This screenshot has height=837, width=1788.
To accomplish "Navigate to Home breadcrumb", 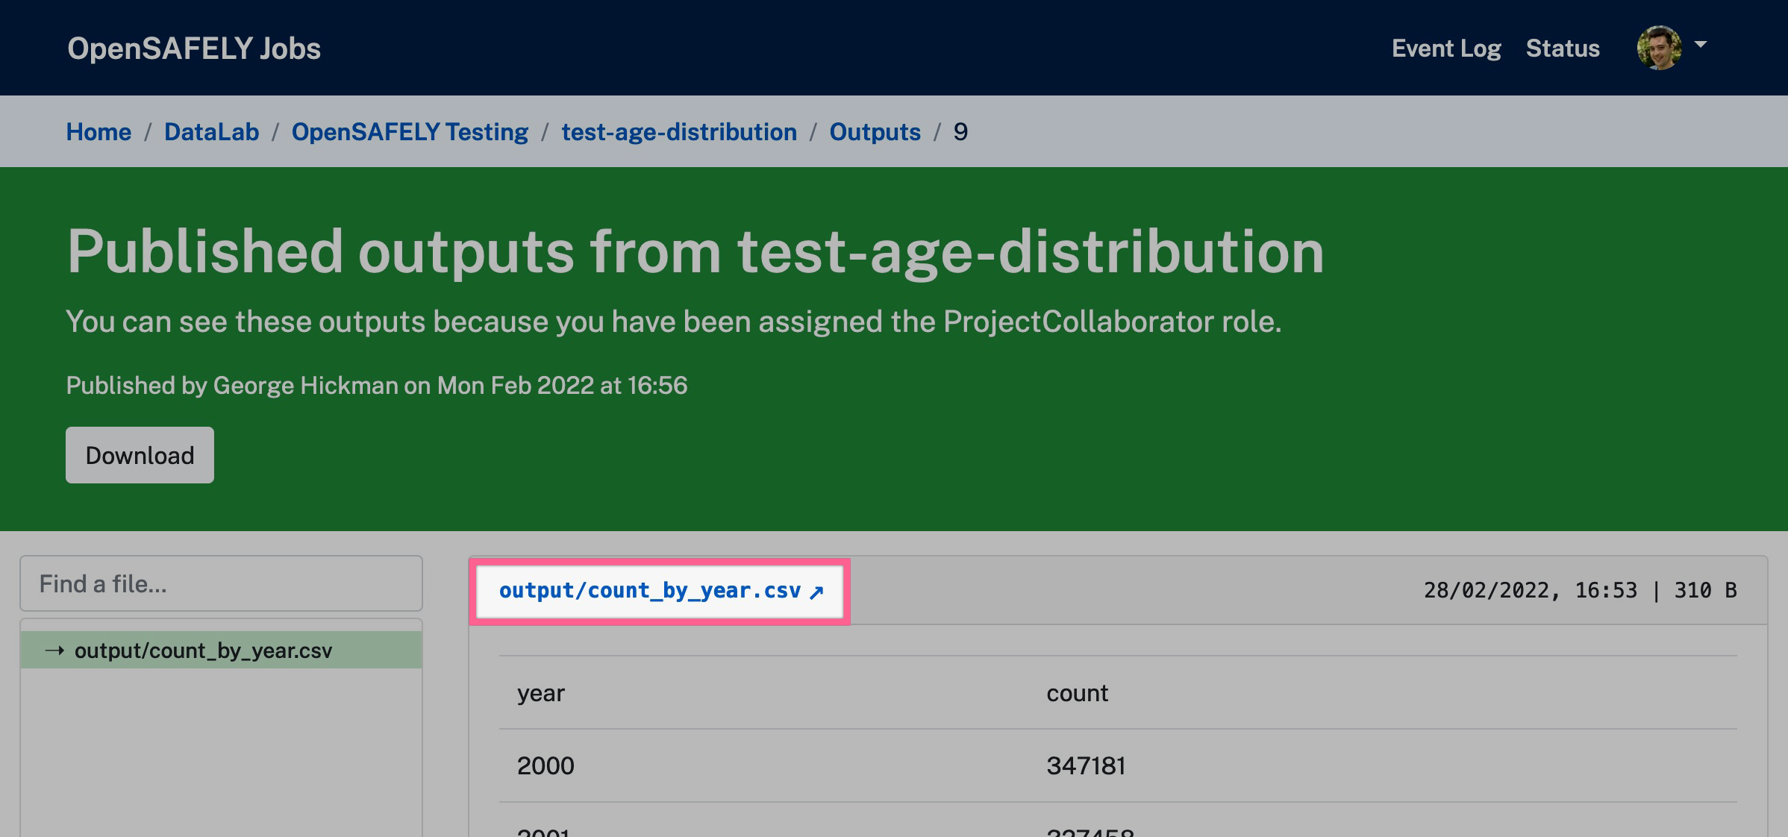I will point(98,131).
